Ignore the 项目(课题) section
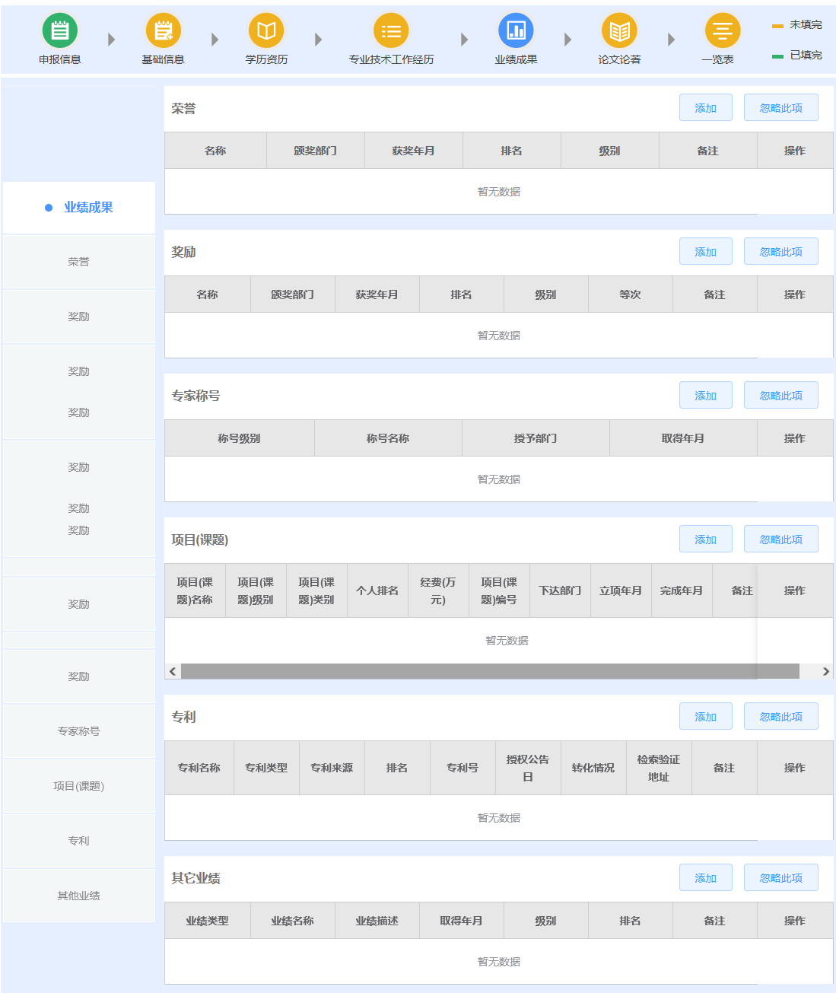This screenshot has height=993, width=836. click(x=780, y=539)
